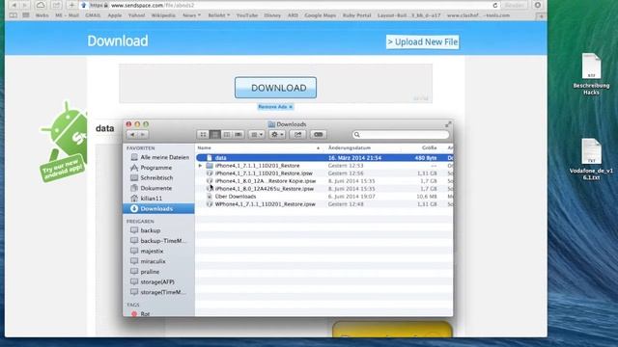Switch Finder to Cover Flow view

pyautogui.click(x=239, y=135)
